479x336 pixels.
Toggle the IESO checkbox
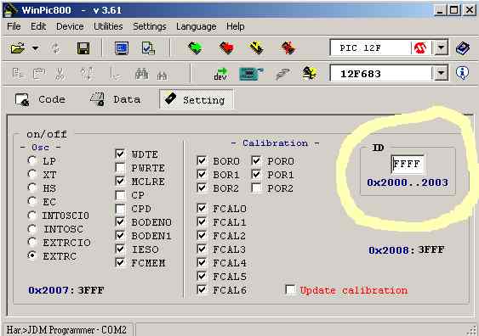pyautogui.click(x=120, y=249)
